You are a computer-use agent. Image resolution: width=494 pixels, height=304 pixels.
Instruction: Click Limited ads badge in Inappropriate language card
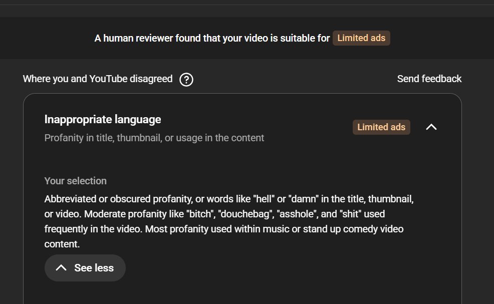[381, 127]
